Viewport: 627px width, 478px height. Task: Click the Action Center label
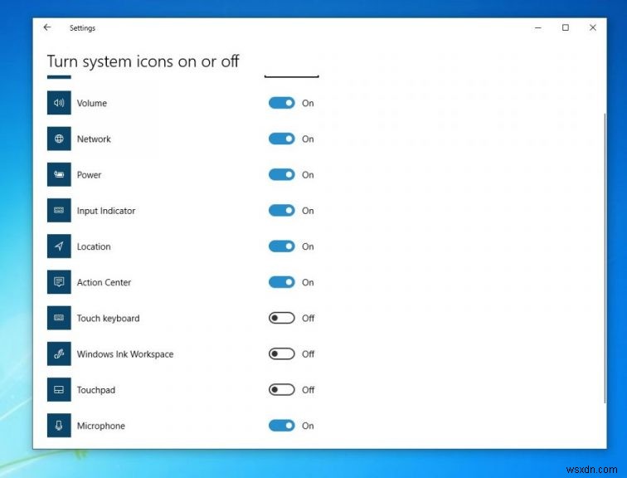pyautogui.click(x=104, y=282)
